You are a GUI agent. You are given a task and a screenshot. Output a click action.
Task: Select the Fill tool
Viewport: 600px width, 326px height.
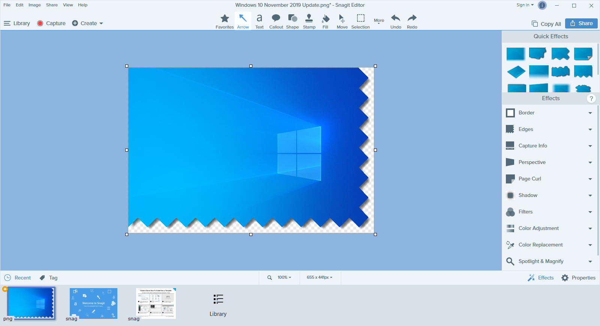click(x=325, y=21)
